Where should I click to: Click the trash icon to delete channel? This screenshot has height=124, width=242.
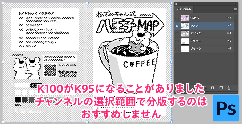[x=229, y=88]
